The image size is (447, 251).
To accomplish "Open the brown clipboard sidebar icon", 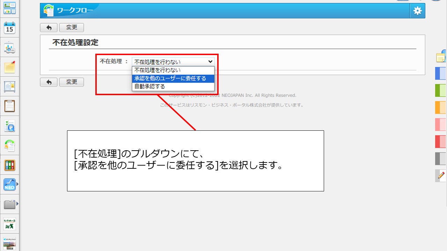I will click(x=10, y=106).
